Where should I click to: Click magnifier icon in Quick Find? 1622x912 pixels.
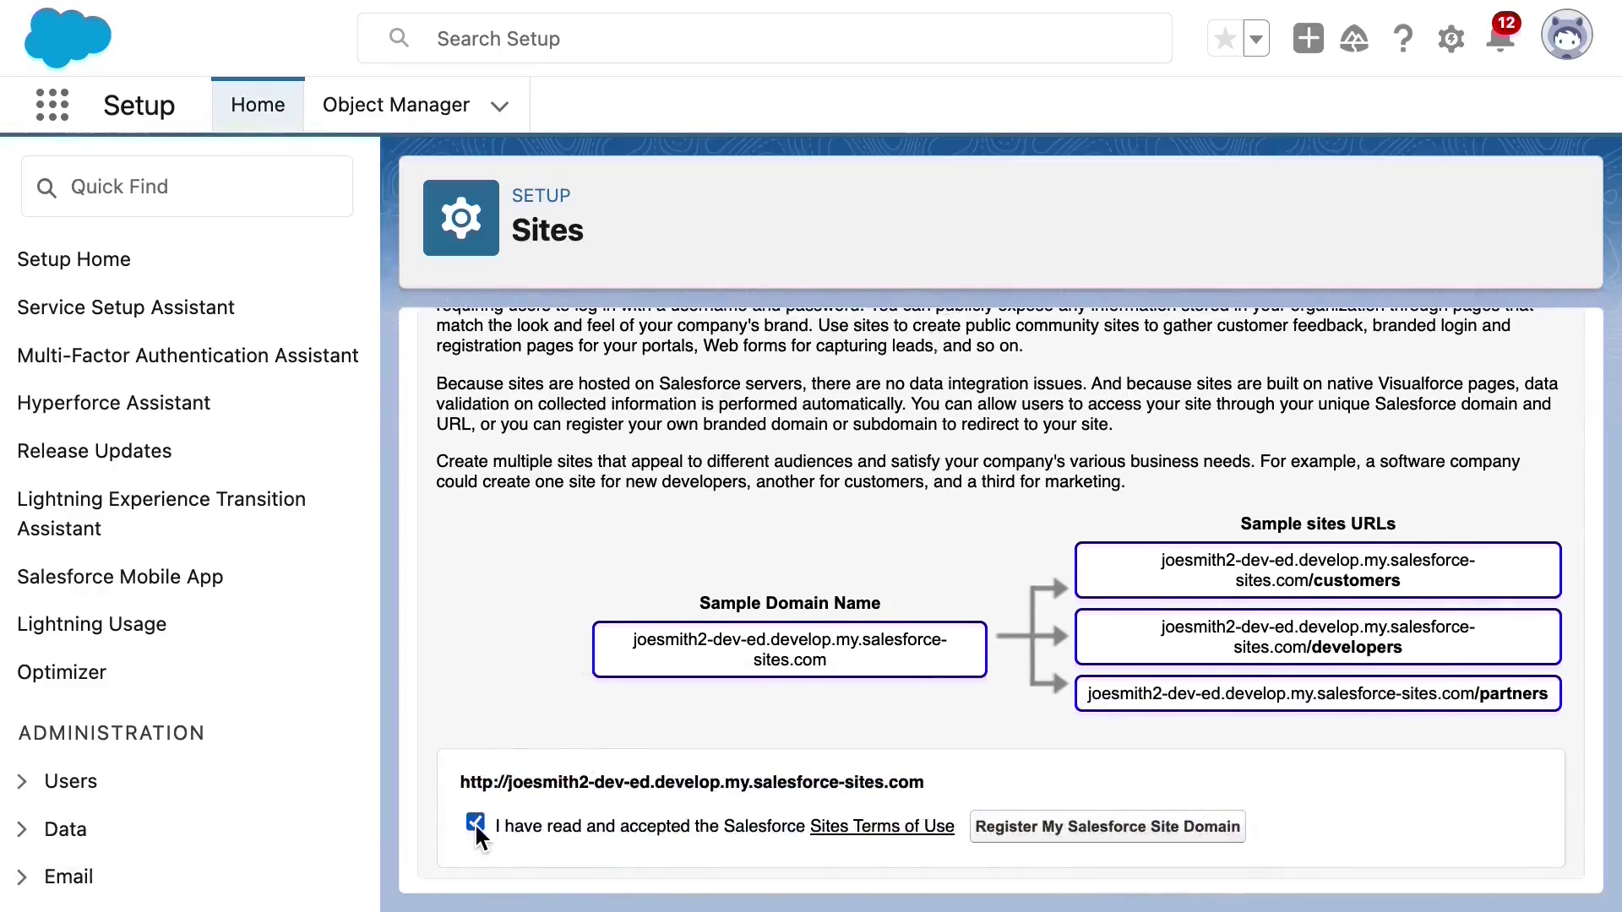(x=46, y=187)
